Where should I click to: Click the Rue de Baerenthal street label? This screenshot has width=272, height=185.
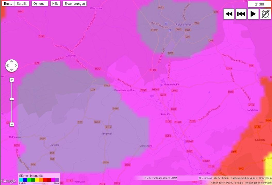pos(63,48)
